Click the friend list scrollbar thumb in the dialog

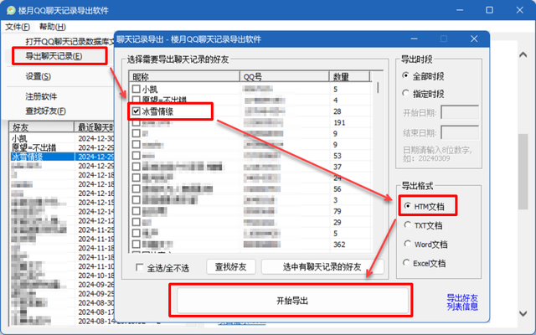(x=378, y=87)
